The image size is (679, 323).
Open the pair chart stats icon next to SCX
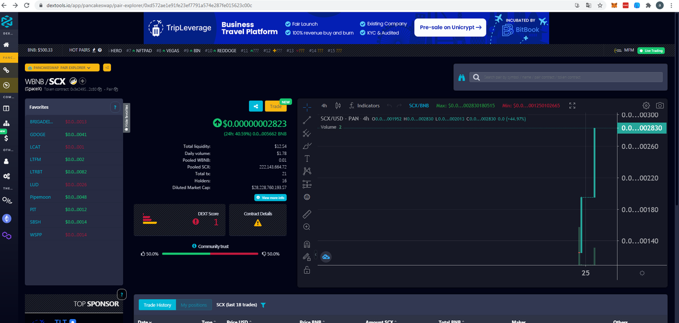[x=73, y=81]
